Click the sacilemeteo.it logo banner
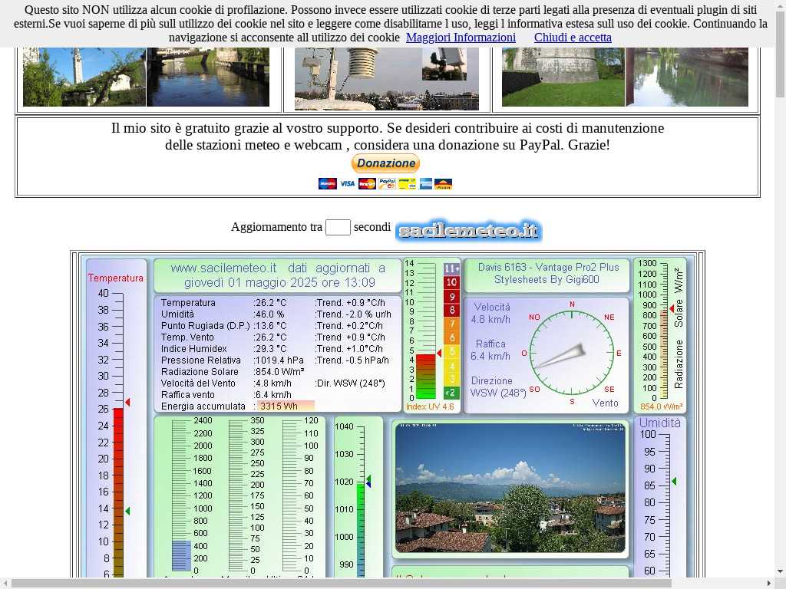 469,231
